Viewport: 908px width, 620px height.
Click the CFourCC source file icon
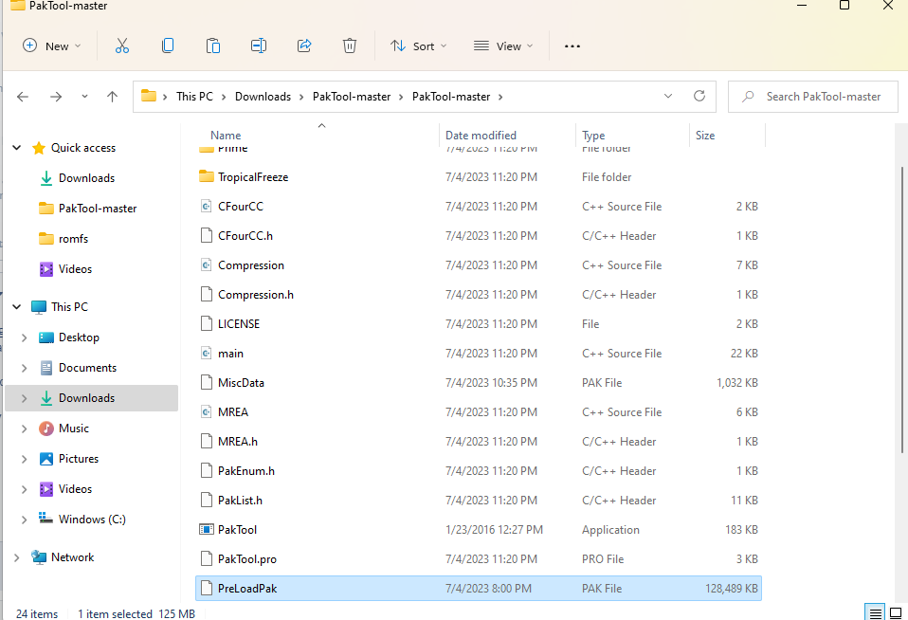click(x=207, y=207)
